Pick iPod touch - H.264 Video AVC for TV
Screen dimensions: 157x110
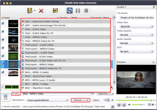66,60
